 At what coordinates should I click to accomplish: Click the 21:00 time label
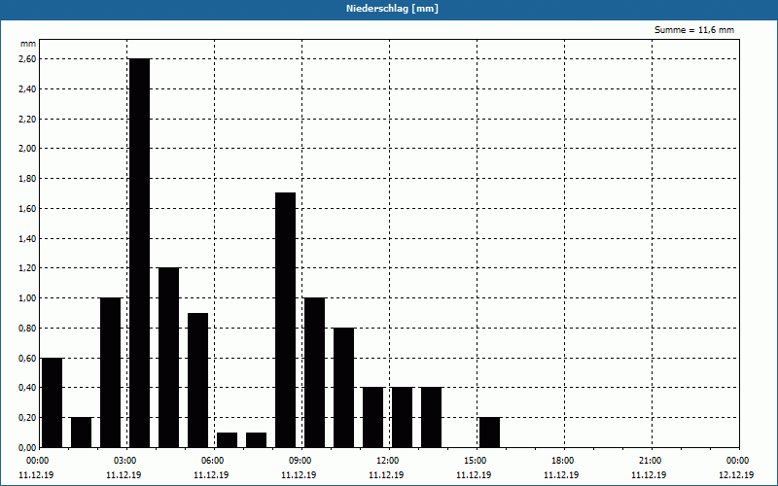pyautogui.click(x=652, y=461)
